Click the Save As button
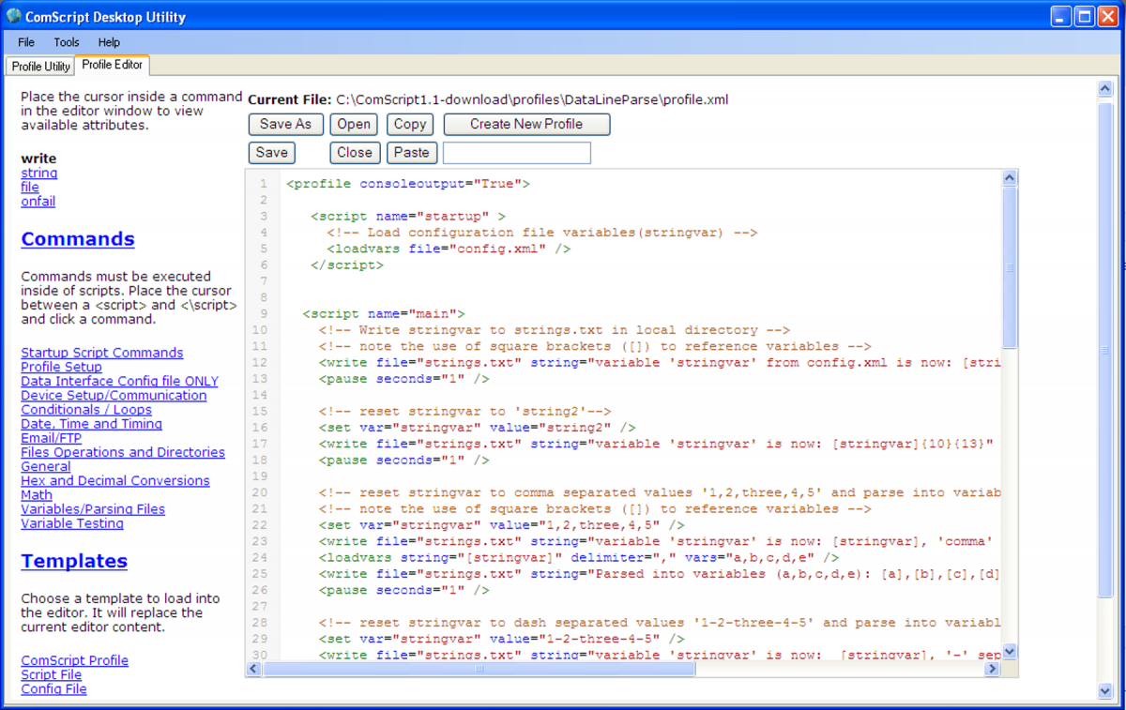 (285, 124)
